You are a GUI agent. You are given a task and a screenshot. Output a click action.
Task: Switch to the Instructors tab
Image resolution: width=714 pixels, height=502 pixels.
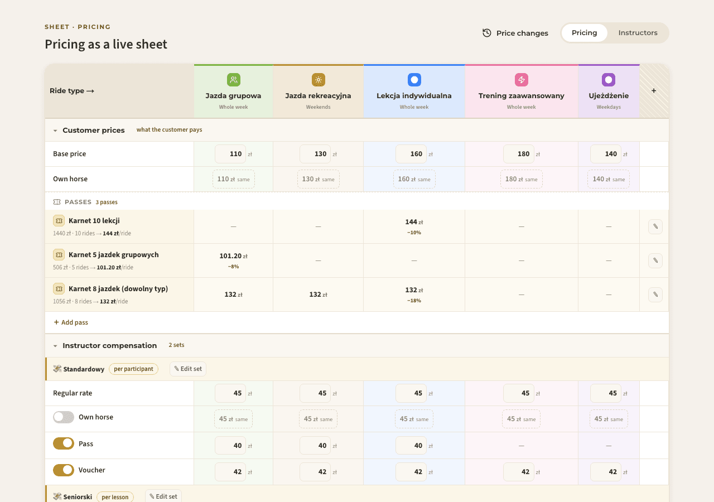point(638,33)
